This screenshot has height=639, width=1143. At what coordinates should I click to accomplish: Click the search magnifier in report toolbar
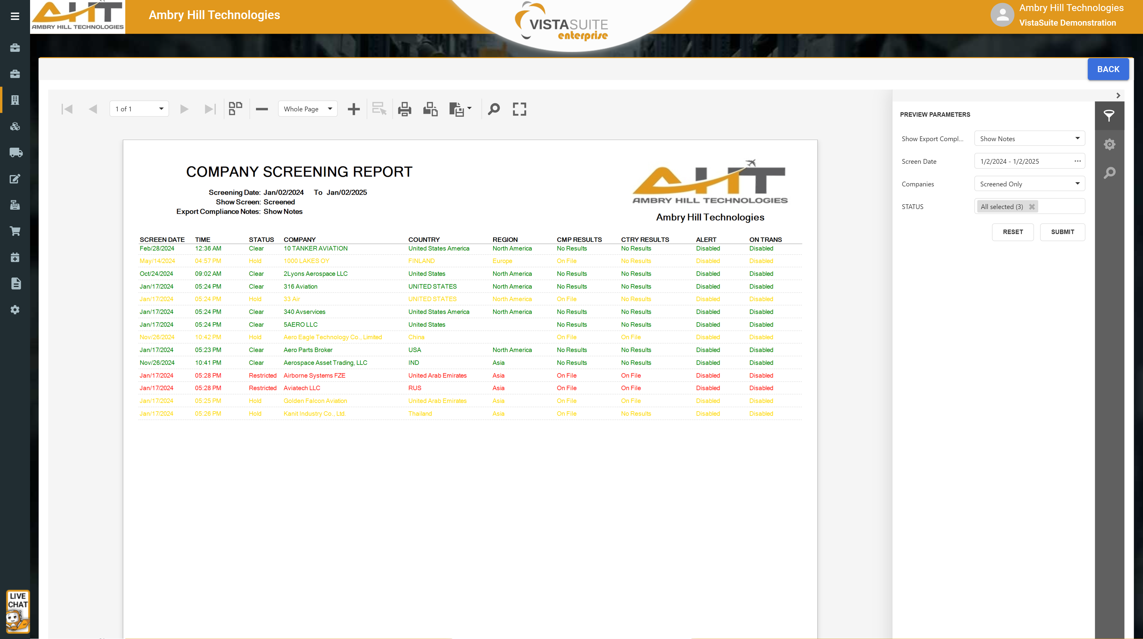coord(494,109)
